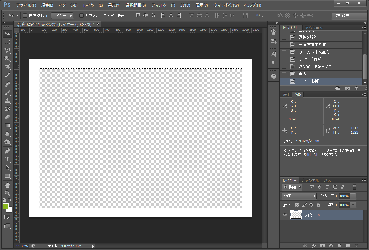The height and width of the screenshot is (250, 369).
Task: Select the Hand tool
Action: [x=7, y=185]
